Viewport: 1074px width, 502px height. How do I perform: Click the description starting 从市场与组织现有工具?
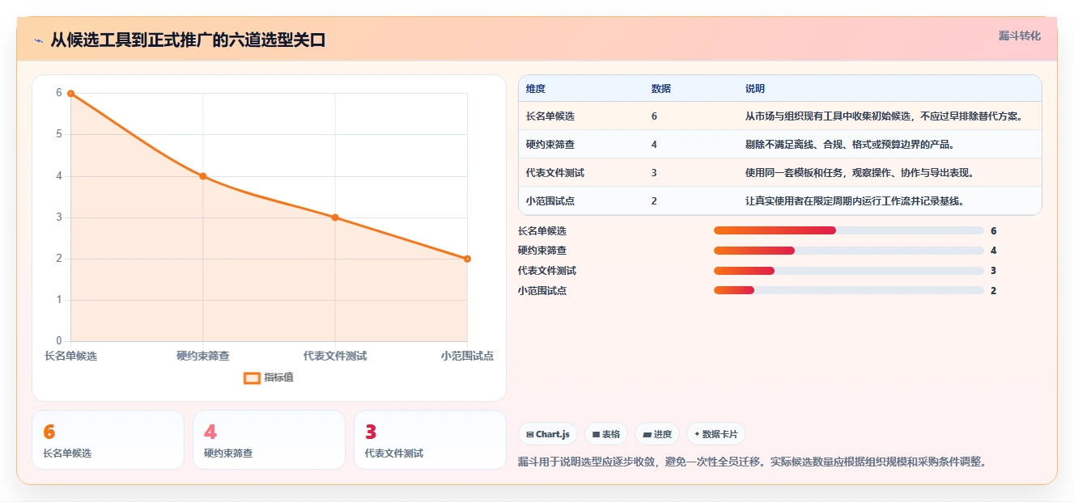click(x=884, y=116)
